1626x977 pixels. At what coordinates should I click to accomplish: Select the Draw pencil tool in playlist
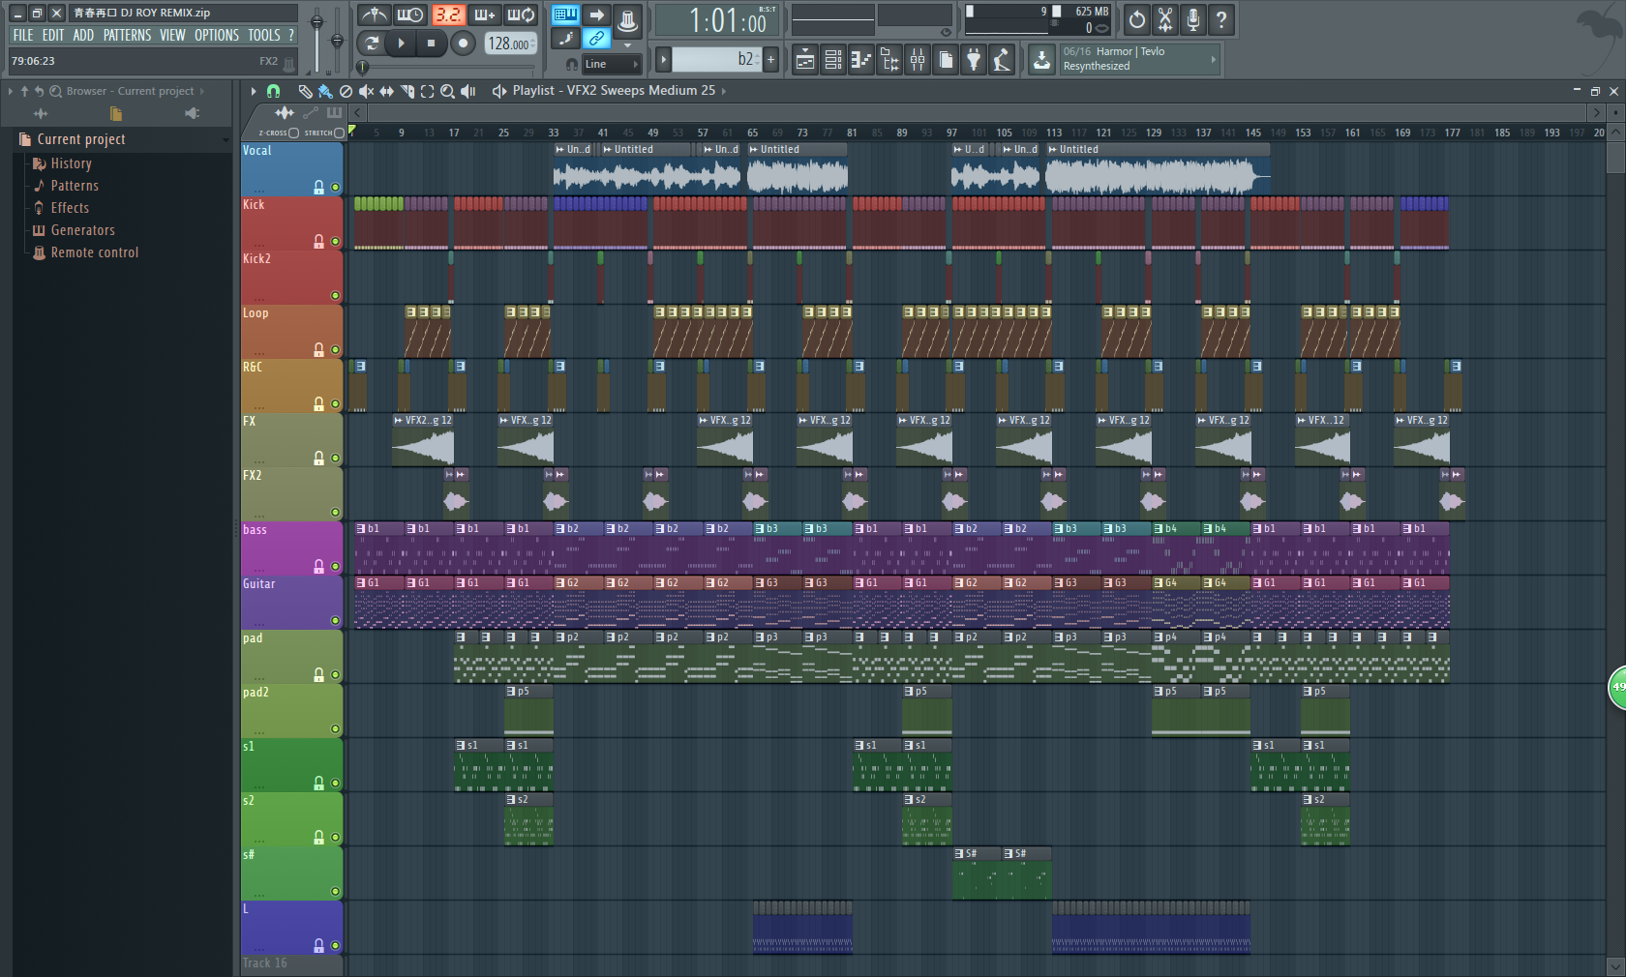[x=305, y=91]
